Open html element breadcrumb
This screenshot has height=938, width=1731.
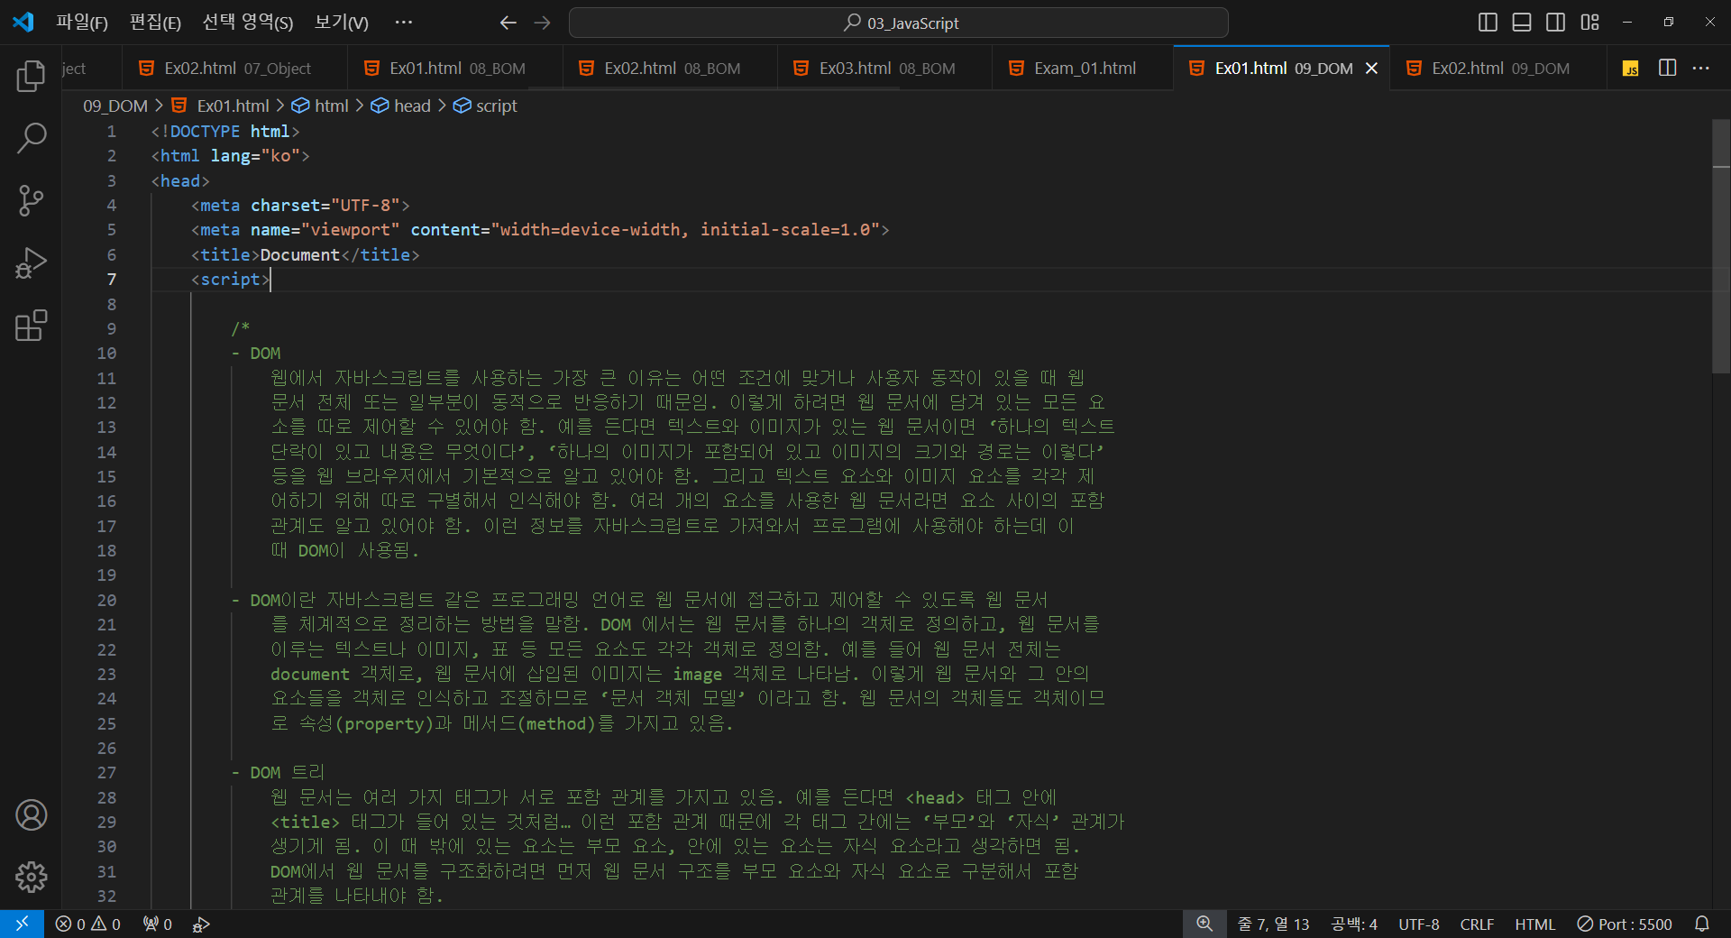click(321, 106)
